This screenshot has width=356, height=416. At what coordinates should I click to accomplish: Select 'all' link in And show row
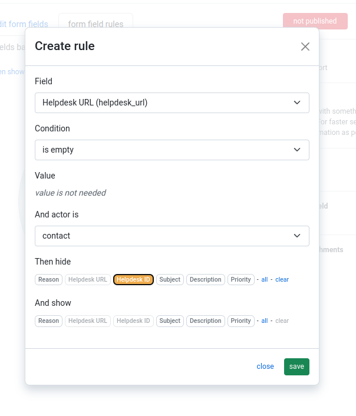pos(265,321)
